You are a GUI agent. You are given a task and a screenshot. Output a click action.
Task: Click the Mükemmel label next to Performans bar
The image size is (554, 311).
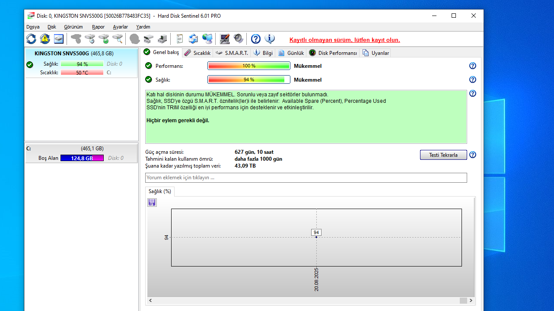click(x=308, y=66)
